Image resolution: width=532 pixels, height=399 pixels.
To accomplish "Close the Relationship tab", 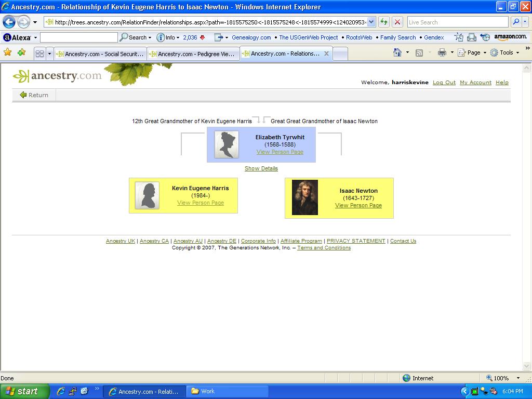I will click(326, 54).
